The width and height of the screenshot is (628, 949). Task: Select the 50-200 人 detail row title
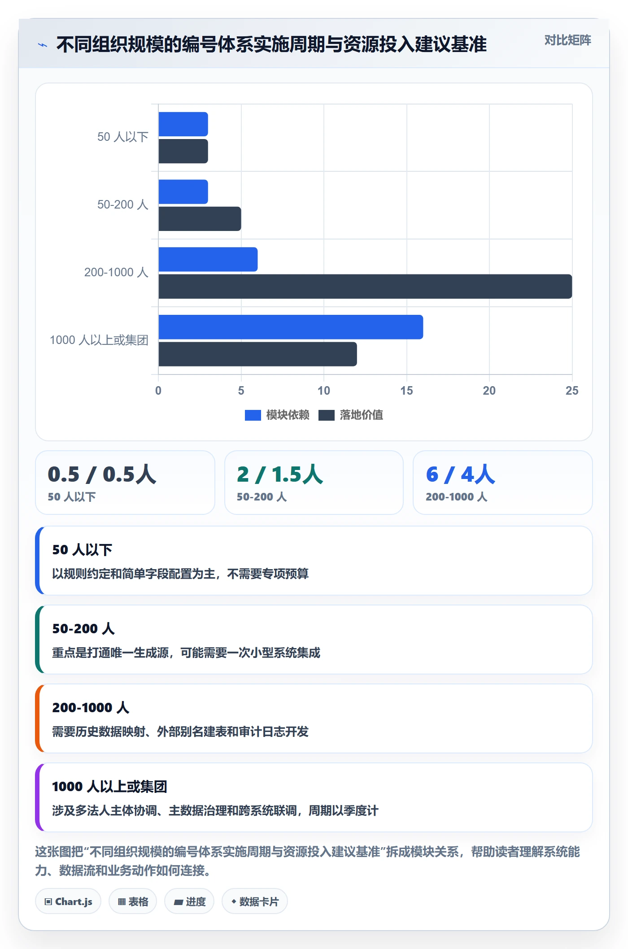[83, 629]
